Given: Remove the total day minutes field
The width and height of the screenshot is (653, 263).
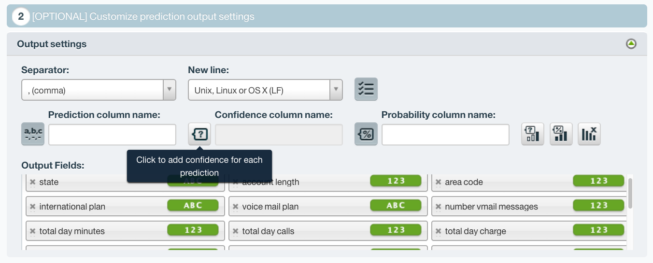Looking at the screenshot, I should coord(32,231).
